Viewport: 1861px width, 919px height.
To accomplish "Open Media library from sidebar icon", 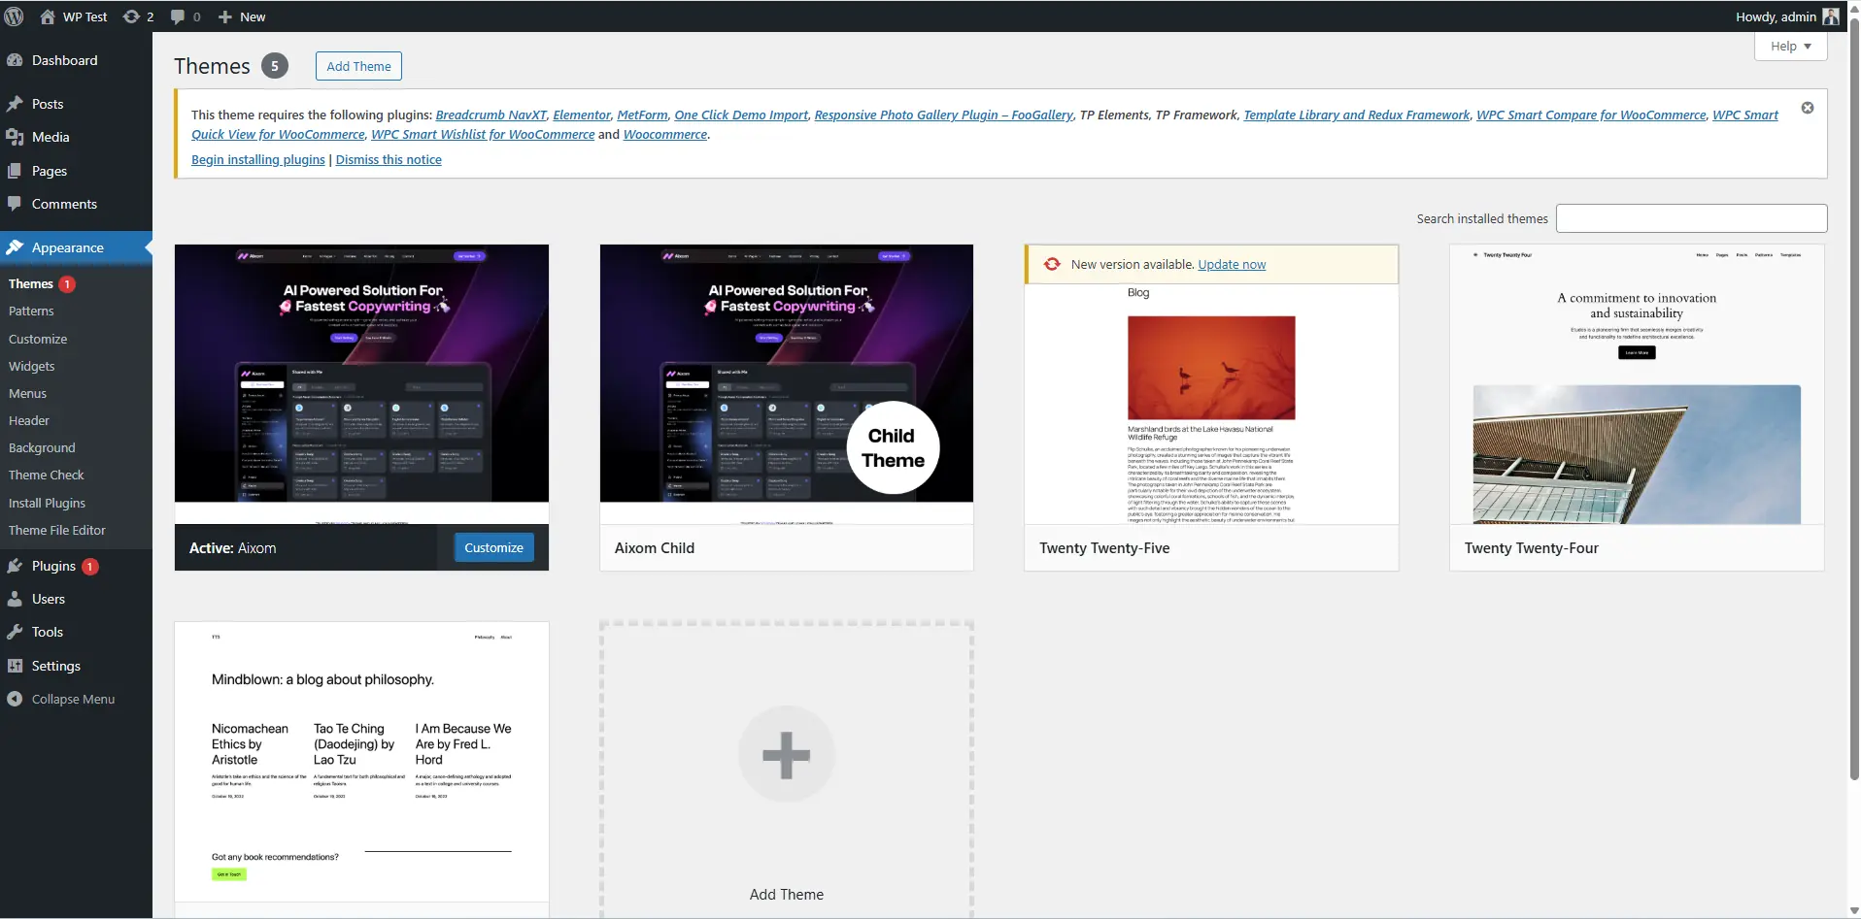I will point(15,137).
